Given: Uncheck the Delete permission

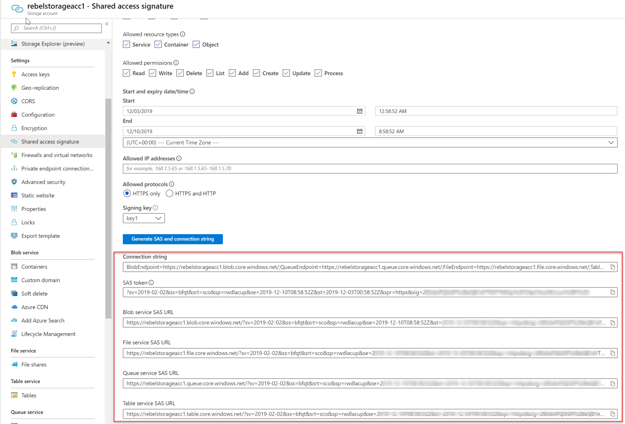Looking at the screenshot, I should (180, 73).
